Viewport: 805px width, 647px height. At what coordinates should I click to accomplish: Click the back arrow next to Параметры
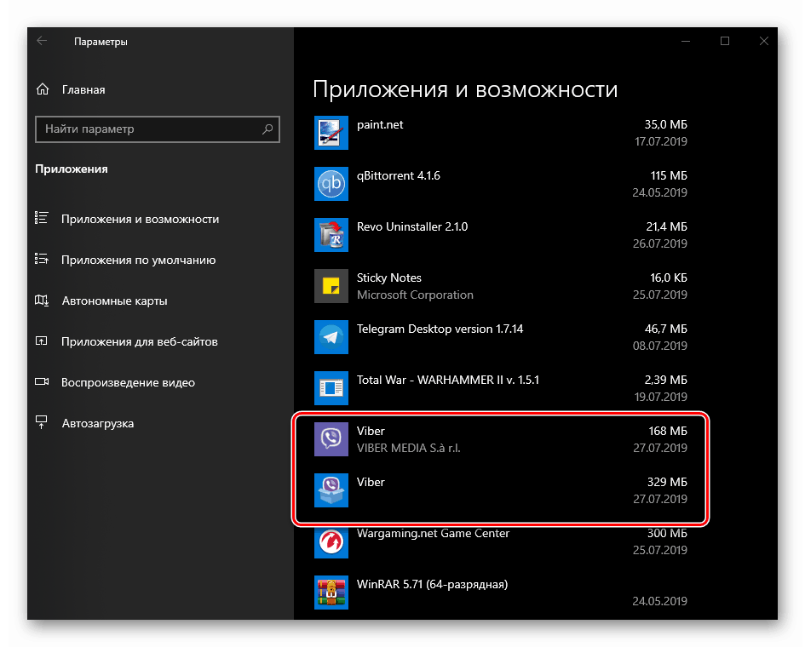42,41
